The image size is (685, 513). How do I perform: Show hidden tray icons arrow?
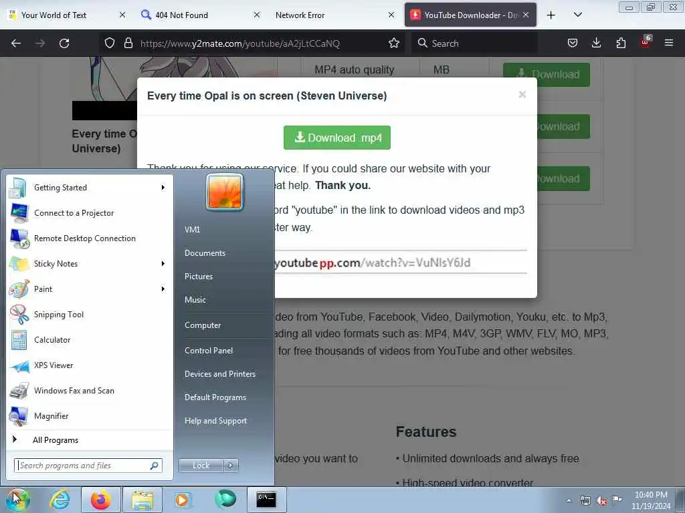click(x=569, y=500)
